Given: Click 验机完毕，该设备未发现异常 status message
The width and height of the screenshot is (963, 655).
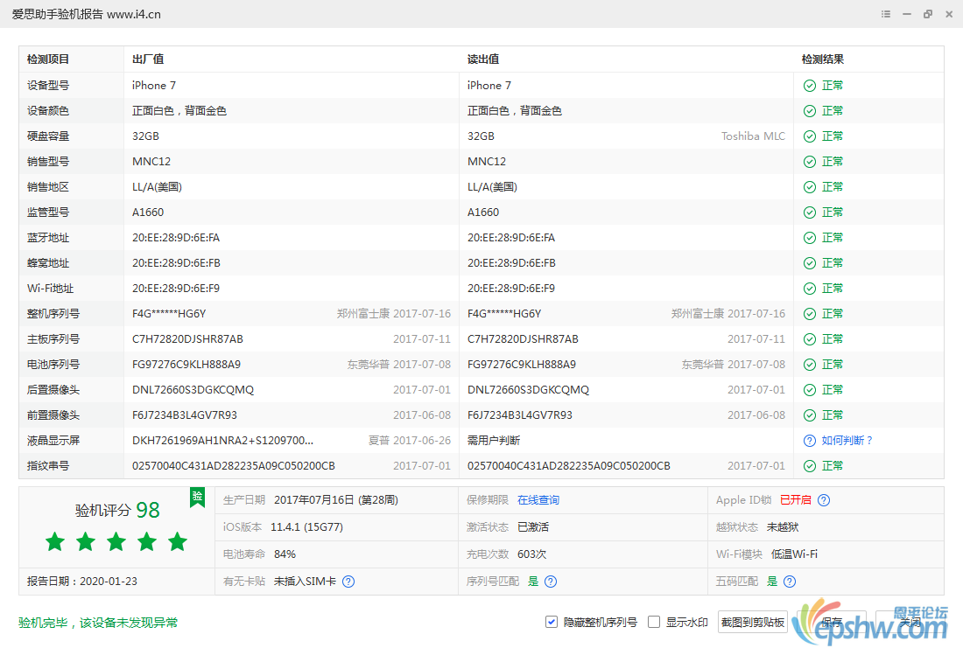Looking at the screenshot, I should (98, 623).
